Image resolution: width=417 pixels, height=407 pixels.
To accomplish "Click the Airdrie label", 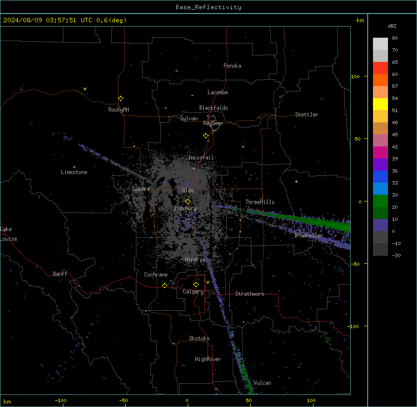I will pos(195,260).
